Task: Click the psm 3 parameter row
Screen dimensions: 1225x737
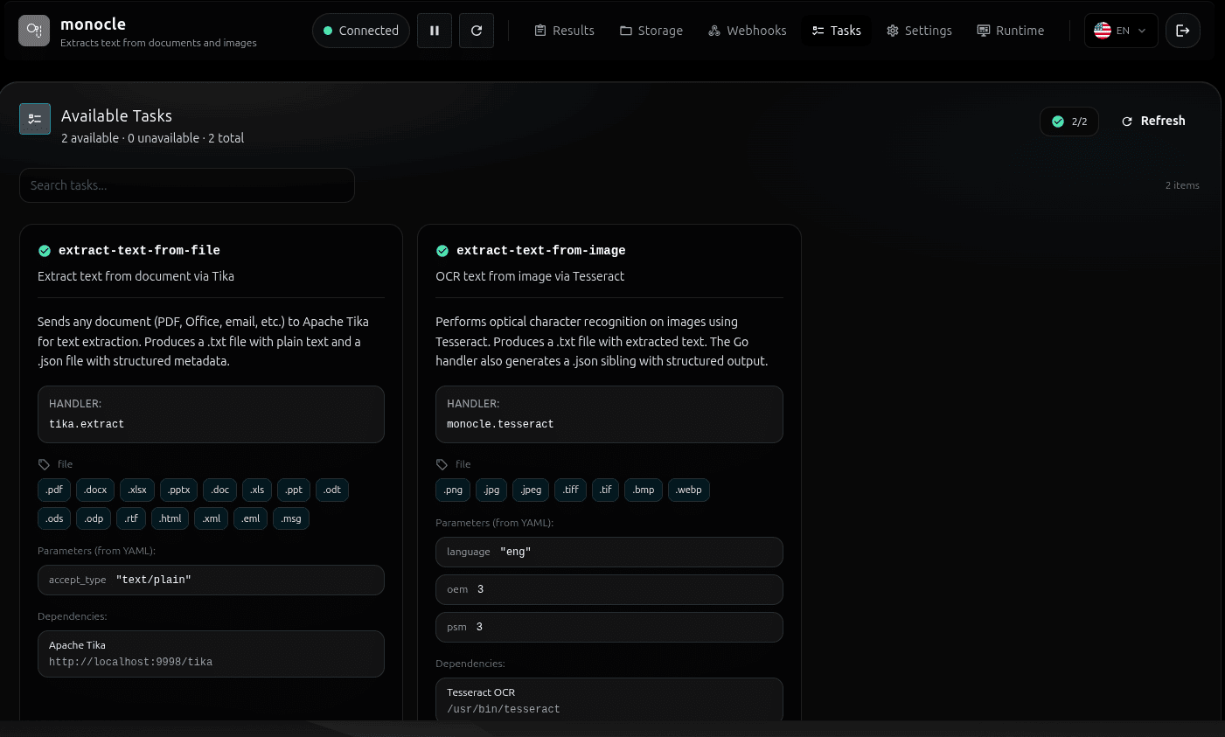Action: pos(609,628)
